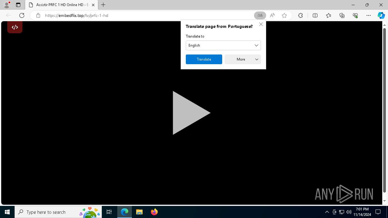Screen dimensions: 388x218
Task: Open Collections panel
Action: (342, 15)
